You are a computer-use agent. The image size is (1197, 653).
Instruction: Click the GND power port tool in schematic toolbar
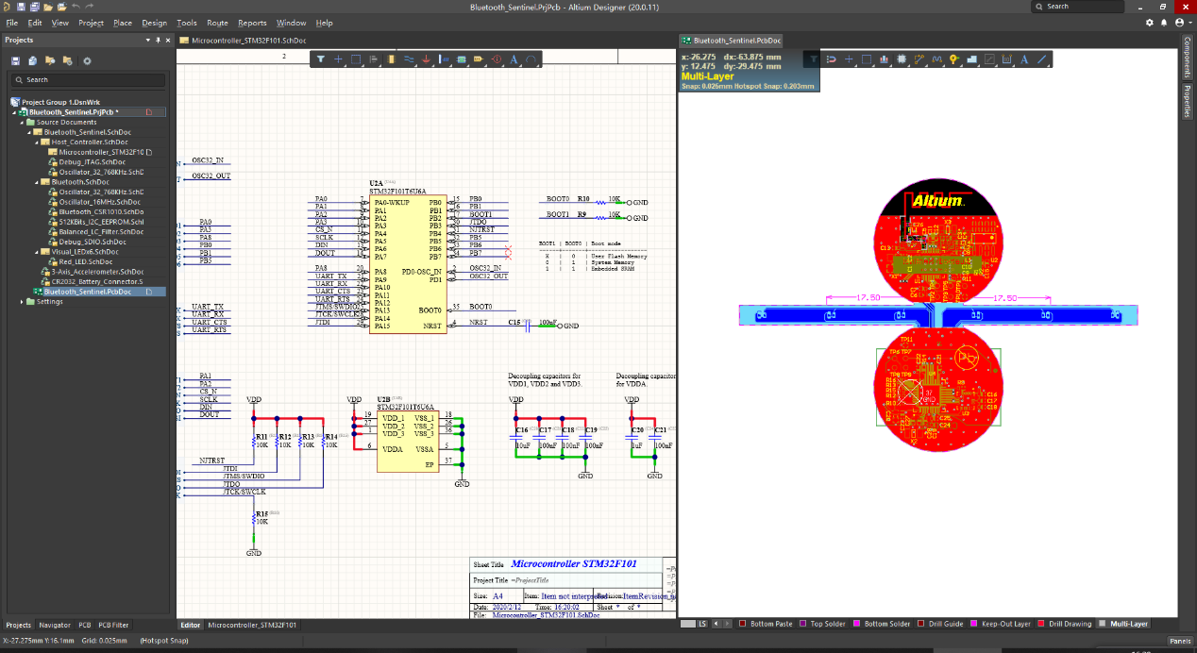point(427,59)
